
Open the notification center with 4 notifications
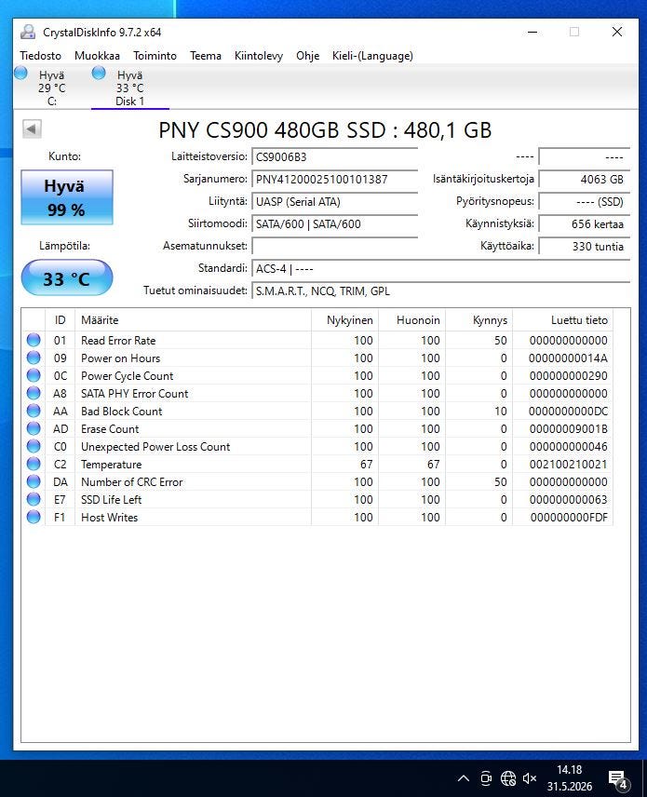(619, 779)
